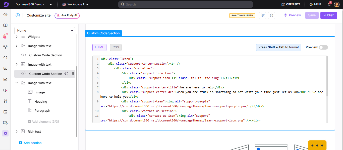Open the glossary book-star icon in sidebar
The width and height of the screenshot is (343, 150).
[5, 90]
